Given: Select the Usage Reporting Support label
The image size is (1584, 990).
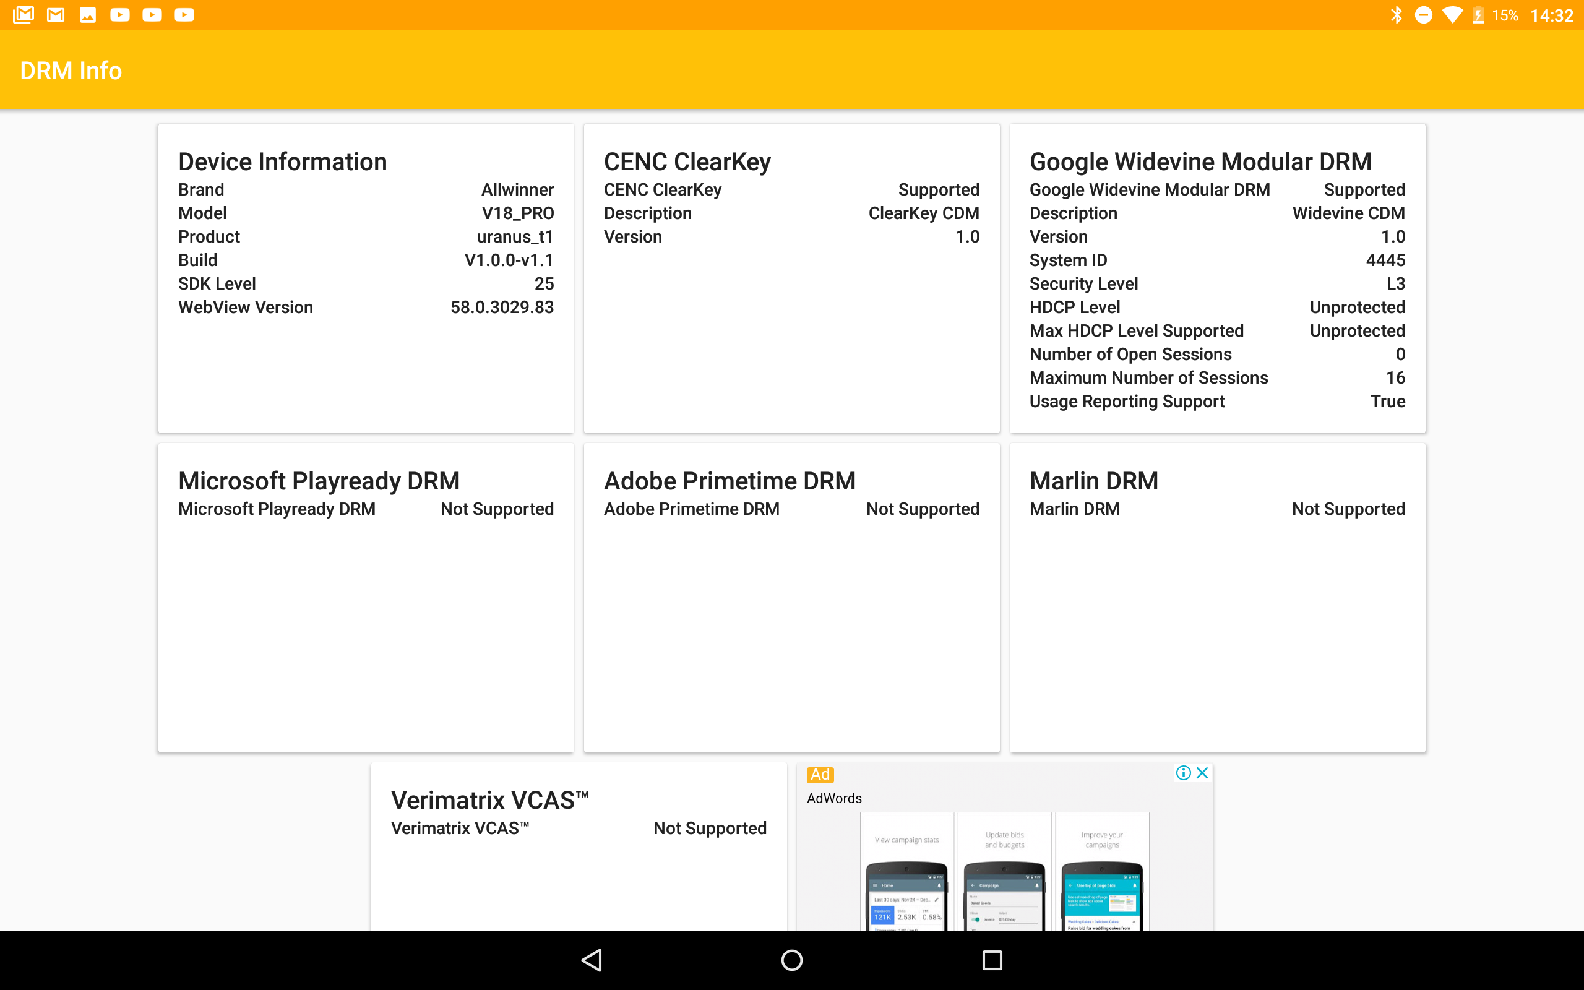Looking at the screenshot, I should (x=1127, y=402).
